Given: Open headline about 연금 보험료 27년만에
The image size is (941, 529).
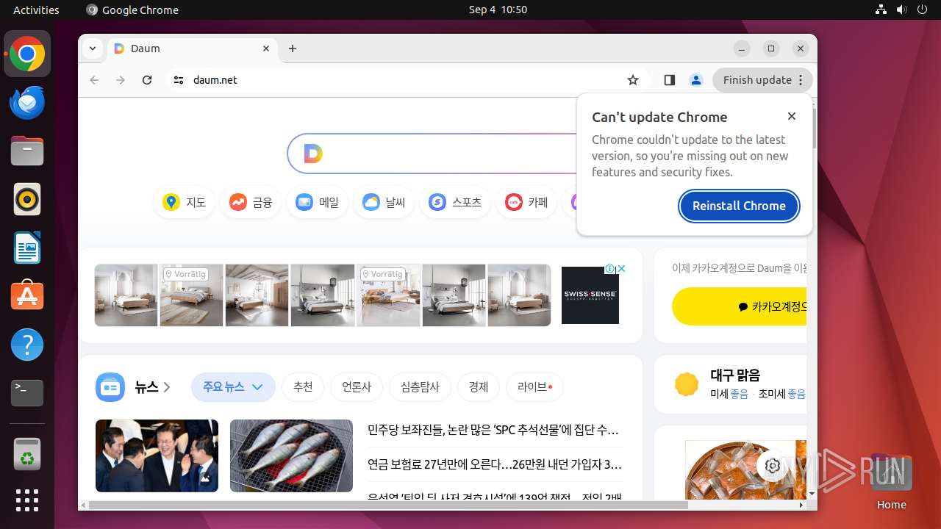Looking at the screenshot, I should point(495,464).
